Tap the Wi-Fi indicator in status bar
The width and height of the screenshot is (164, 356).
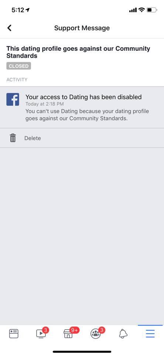[x=141, y=10]
